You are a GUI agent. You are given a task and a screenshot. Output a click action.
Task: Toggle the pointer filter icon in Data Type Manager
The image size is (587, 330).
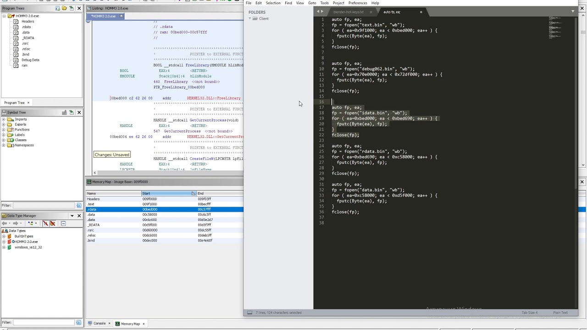(52, 223)
